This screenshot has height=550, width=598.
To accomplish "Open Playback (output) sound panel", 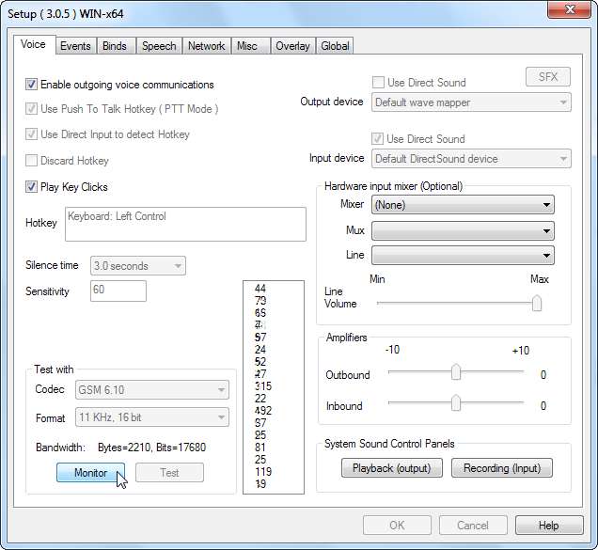I will (x=391, y=468).
